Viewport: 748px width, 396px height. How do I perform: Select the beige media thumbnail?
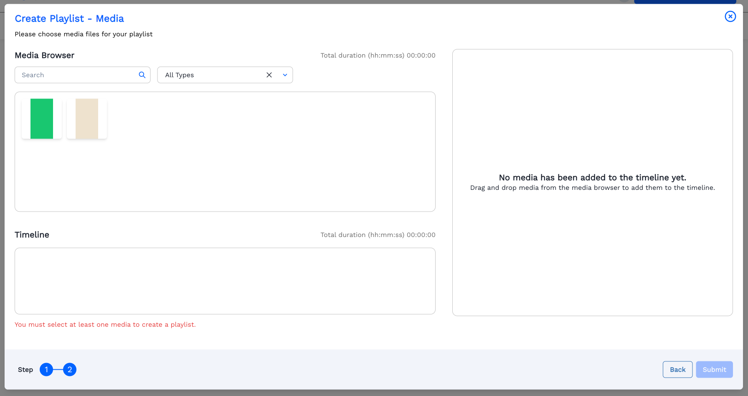click(x=87, y=119)
